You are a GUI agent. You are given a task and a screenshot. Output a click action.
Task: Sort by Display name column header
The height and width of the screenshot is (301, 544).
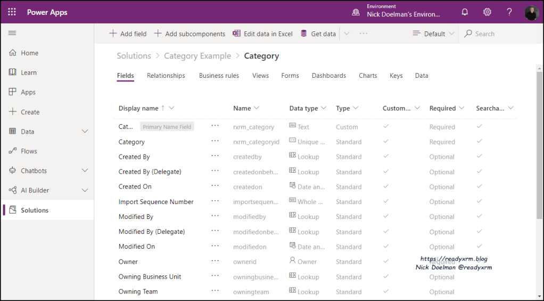[x=138, y=108]
